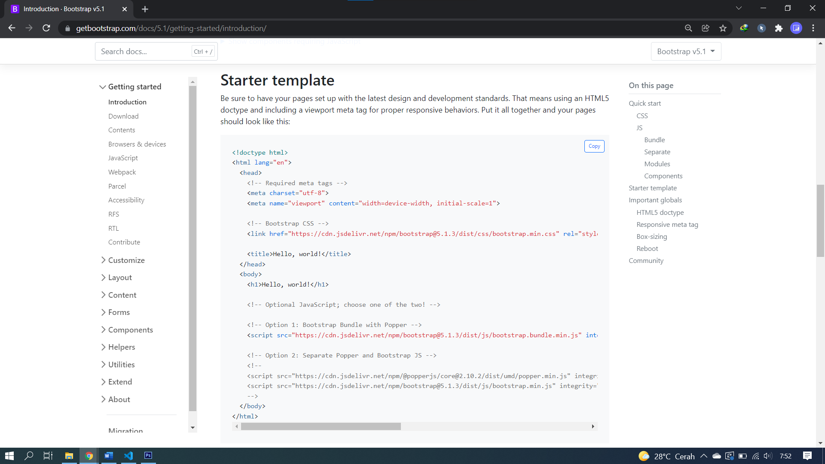
Task: Click code block horizontal scrollbar thumb
Action: click(321, 427)
